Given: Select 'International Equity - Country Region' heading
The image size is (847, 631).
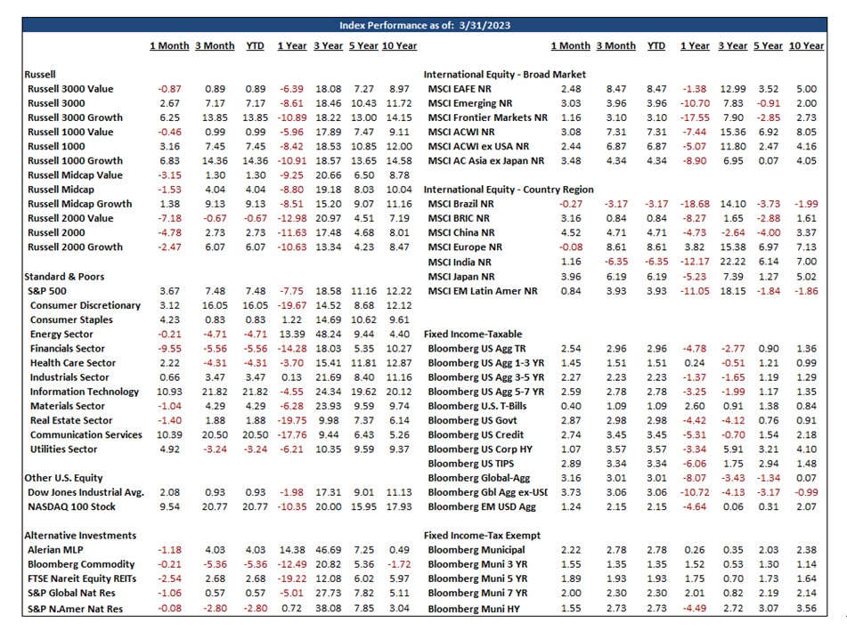Looking at the screenshot, I should [x=509, y=190].
